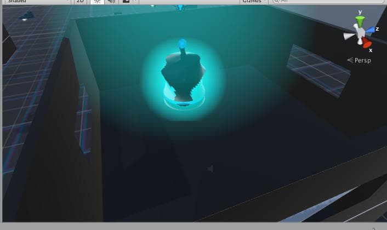387x230 pixels.
Task: Toggle scene audio with the speaker toolbar icon
Action: 112,2
